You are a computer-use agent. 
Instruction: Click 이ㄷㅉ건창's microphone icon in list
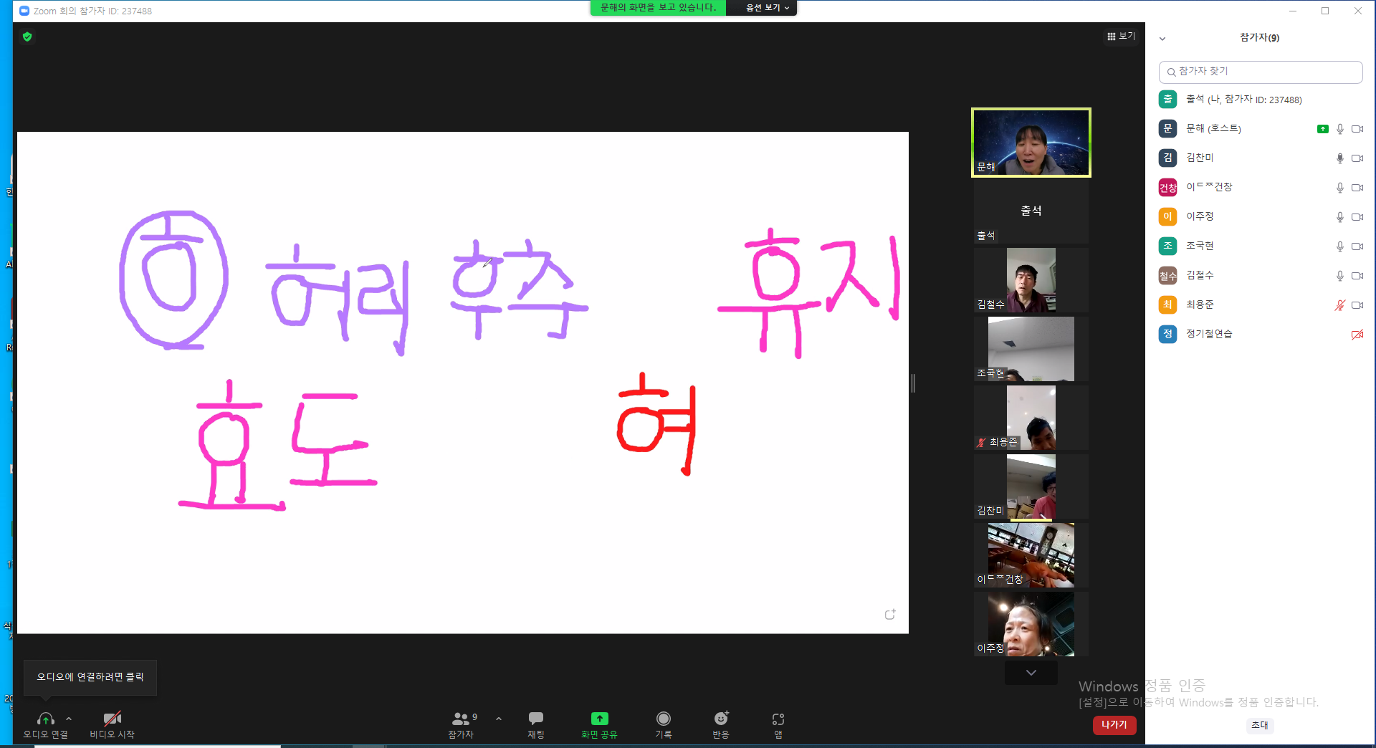pos(1340,188)
